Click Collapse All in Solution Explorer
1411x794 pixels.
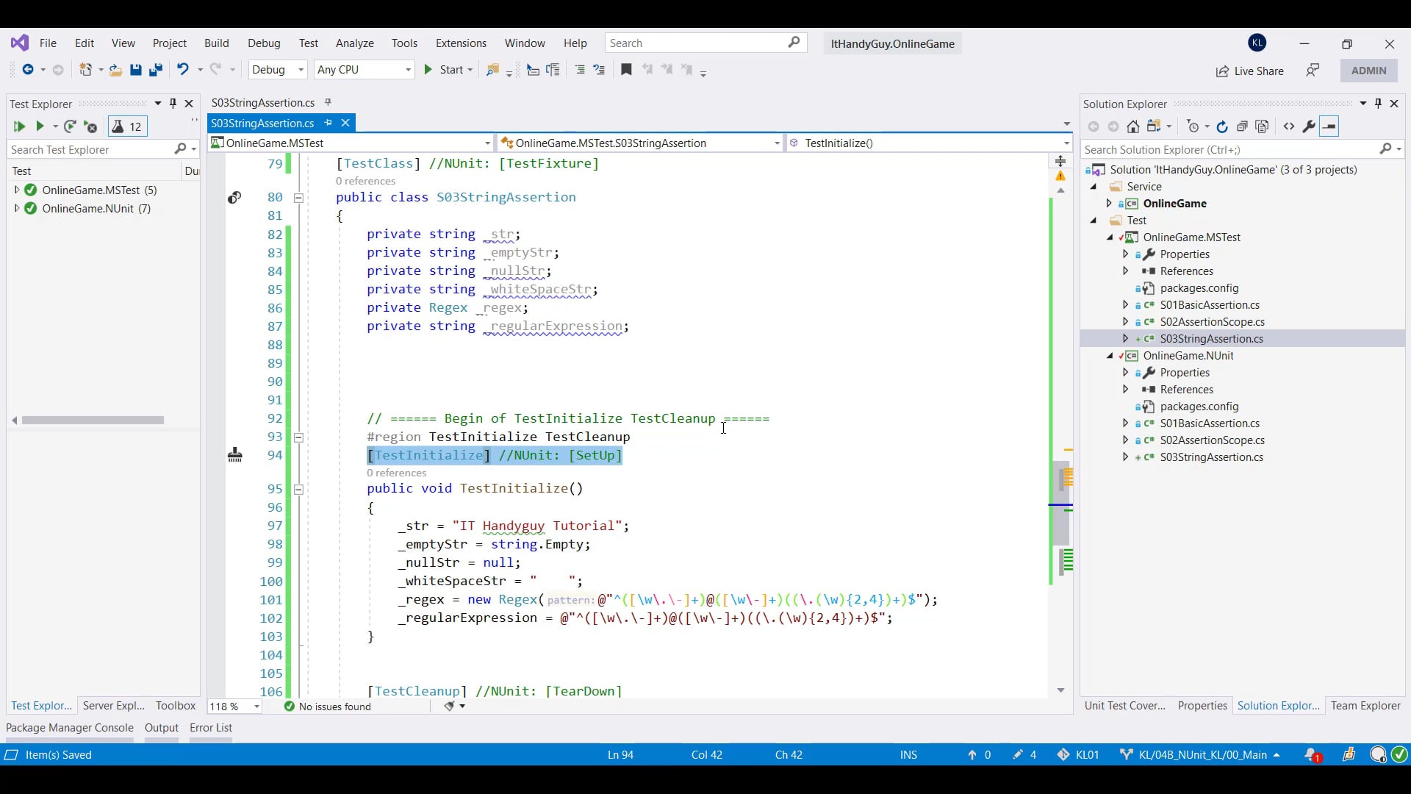click(1242, 126)
